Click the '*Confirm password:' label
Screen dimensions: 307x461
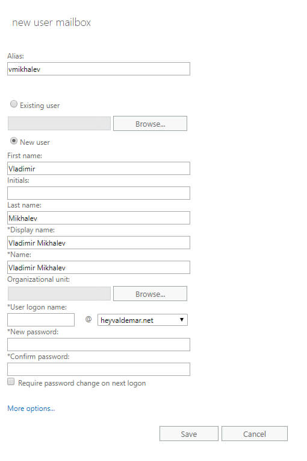click(39, 357)
